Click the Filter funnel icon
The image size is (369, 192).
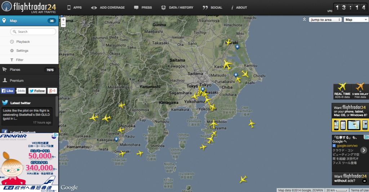pos(12,60)
